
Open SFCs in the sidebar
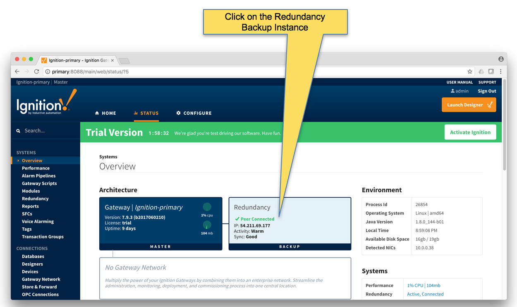(x=27, y=214)
